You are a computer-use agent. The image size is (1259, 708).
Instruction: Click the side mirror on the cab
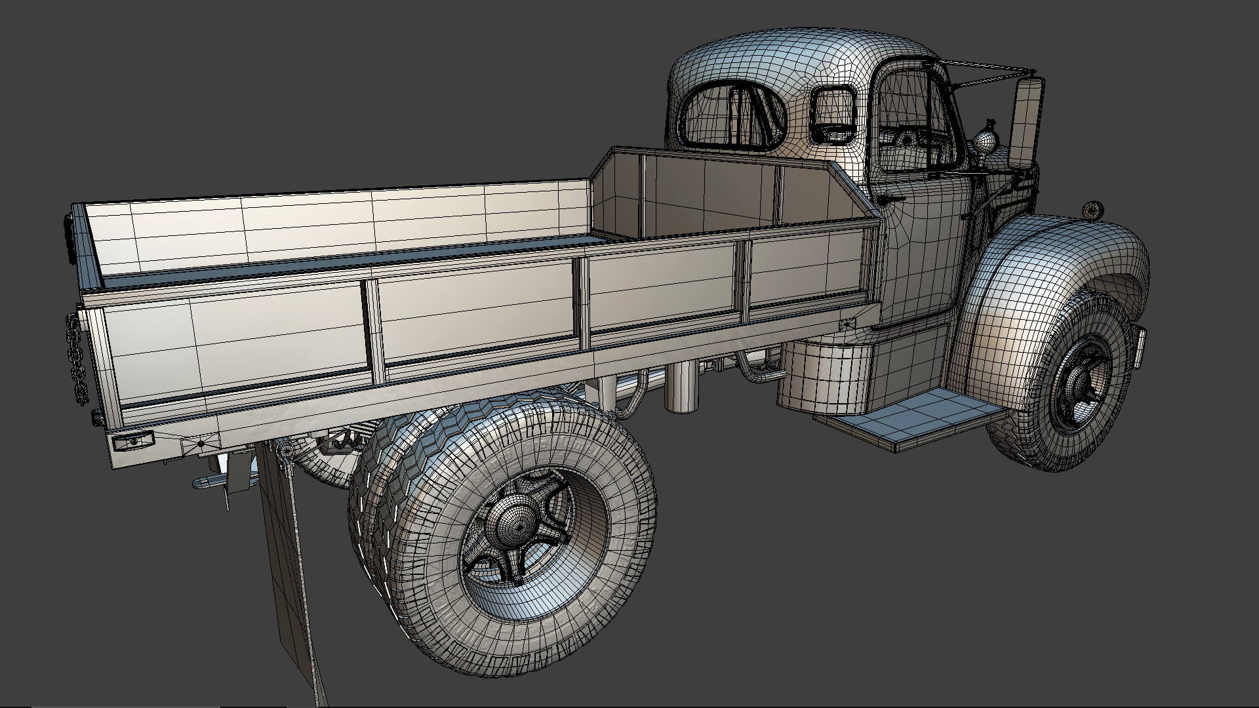(1026, 123)
